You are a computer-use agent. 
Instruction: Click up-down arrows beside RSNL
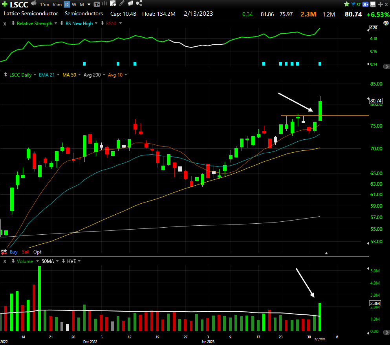(x=102, y=23)
